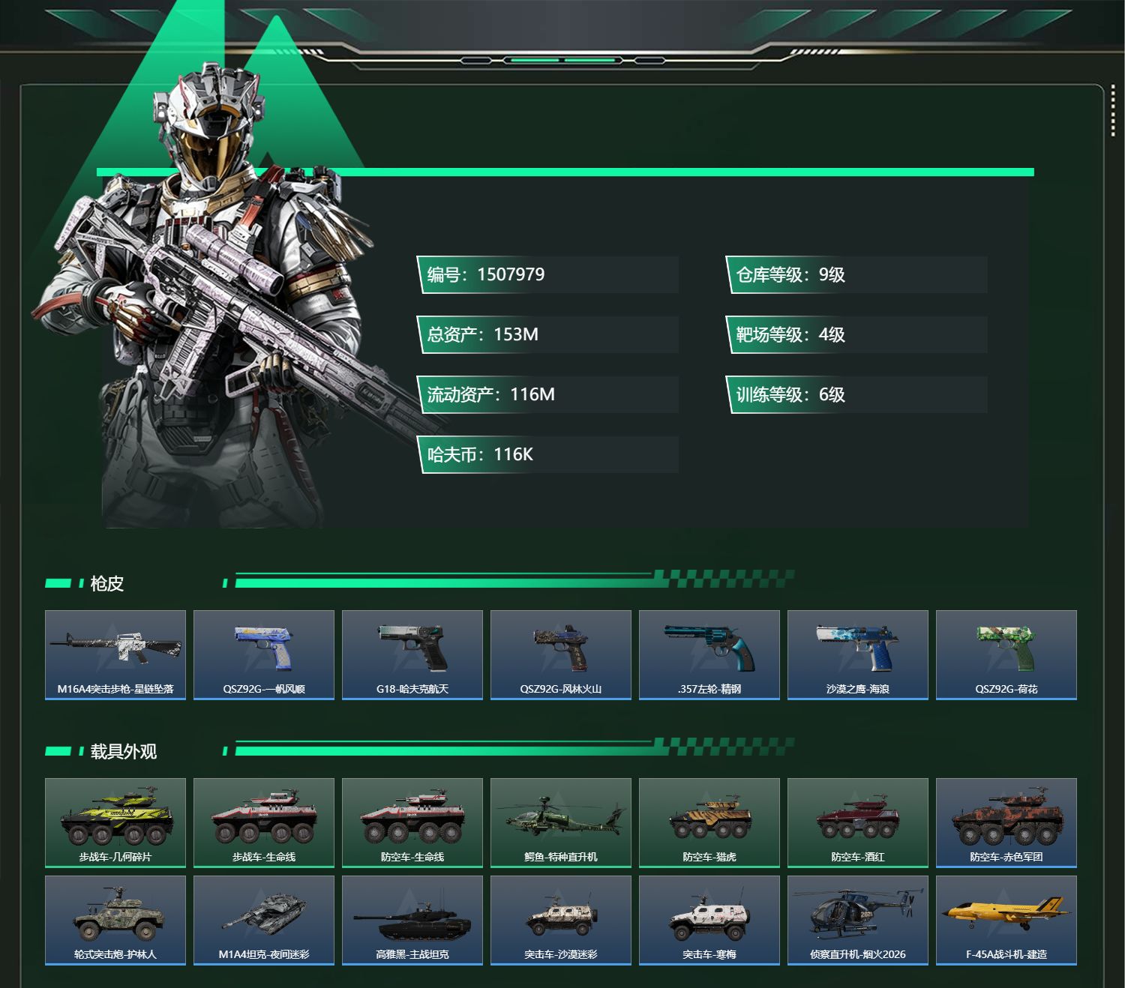
Task: Open the QSZ92G-一帆风顺 pistol skin
Action: click(264, 655)
